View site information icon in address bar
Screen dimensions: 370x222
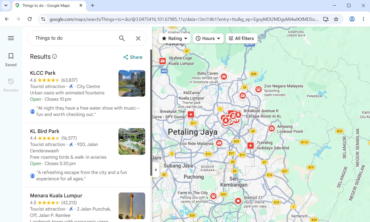tap(43, 19)
